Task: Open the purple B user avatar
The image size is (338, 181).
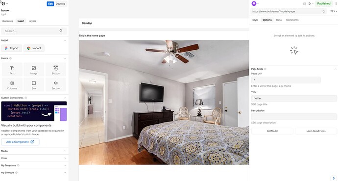Action: 254,3
